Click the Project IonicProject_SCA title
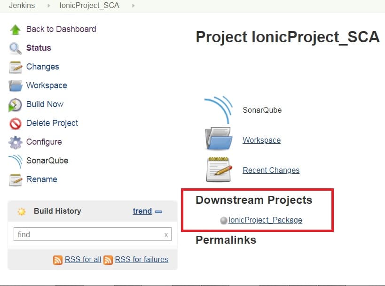The width and height of the screenshot is (385, 286). (288, 37)
